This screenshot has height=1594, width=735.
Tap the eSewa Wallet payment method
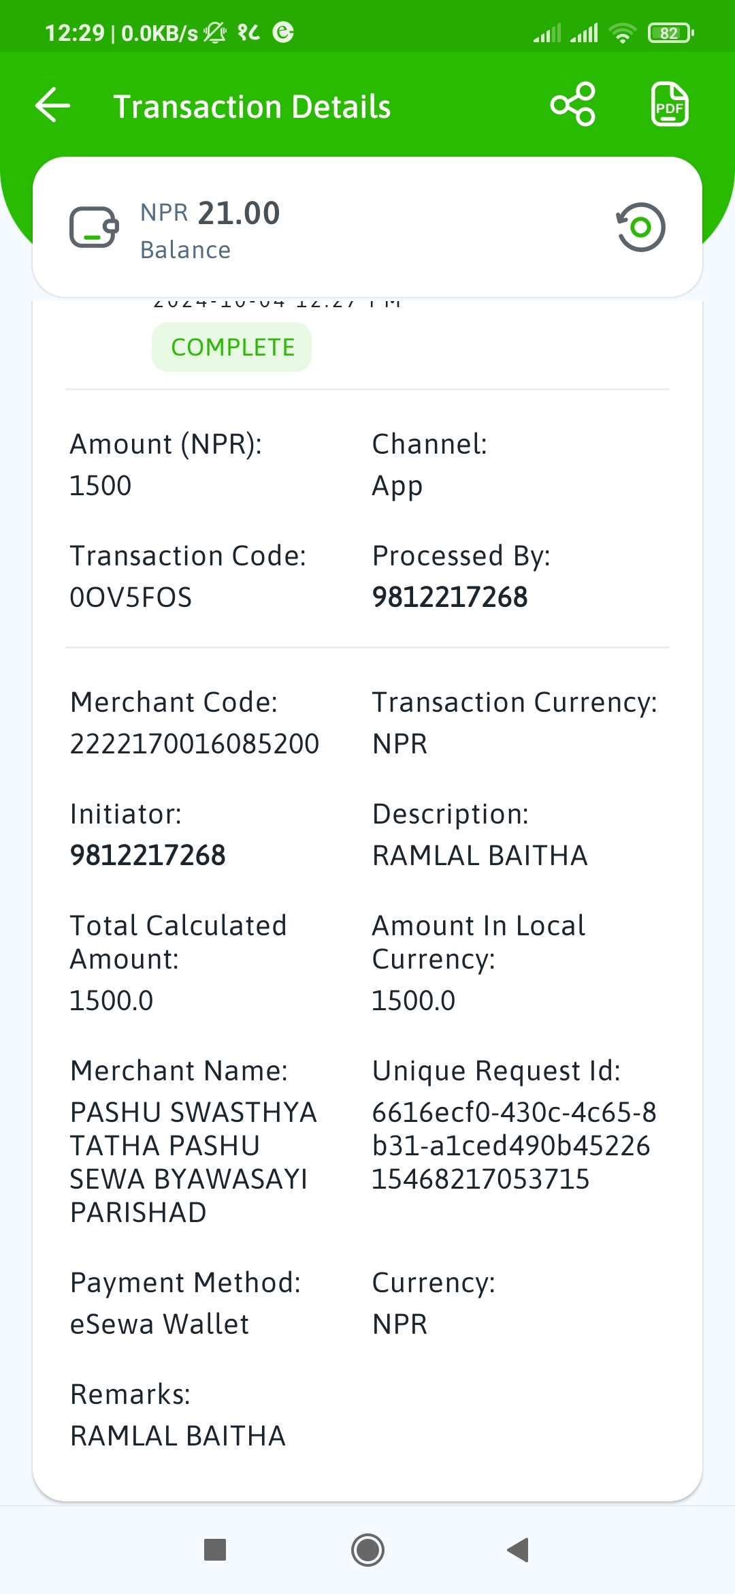(x=160, y=1324)
